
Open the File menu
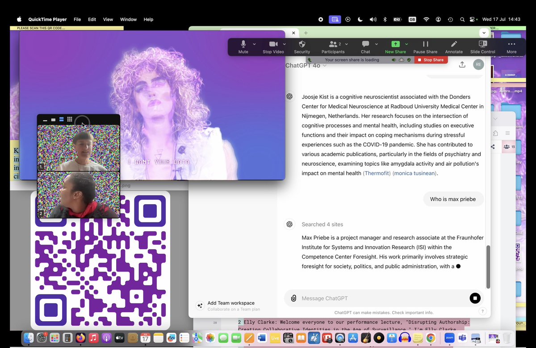[77, 19]
